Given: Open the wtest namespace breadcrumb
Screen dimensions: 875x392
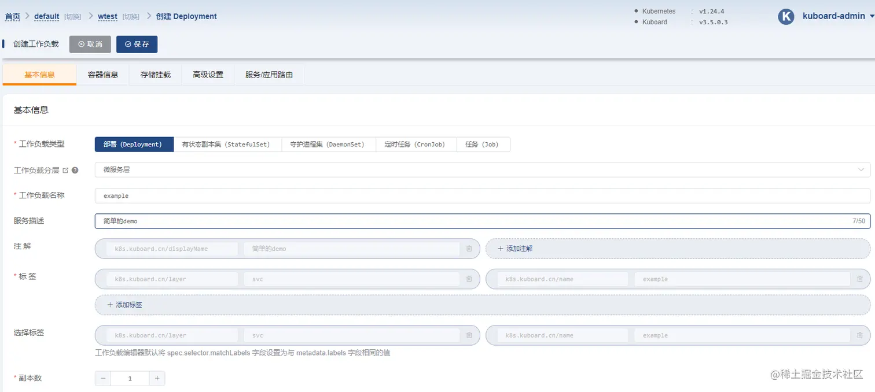Looking at the screenshot, I should pyautogui.click(x=108, y=16).
